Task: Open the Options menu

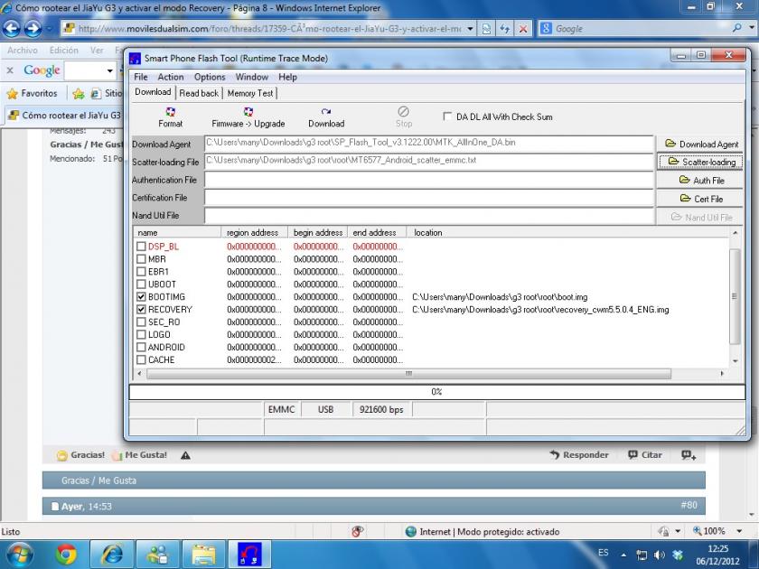Action: pyautogui.click(x=210, y=77)
